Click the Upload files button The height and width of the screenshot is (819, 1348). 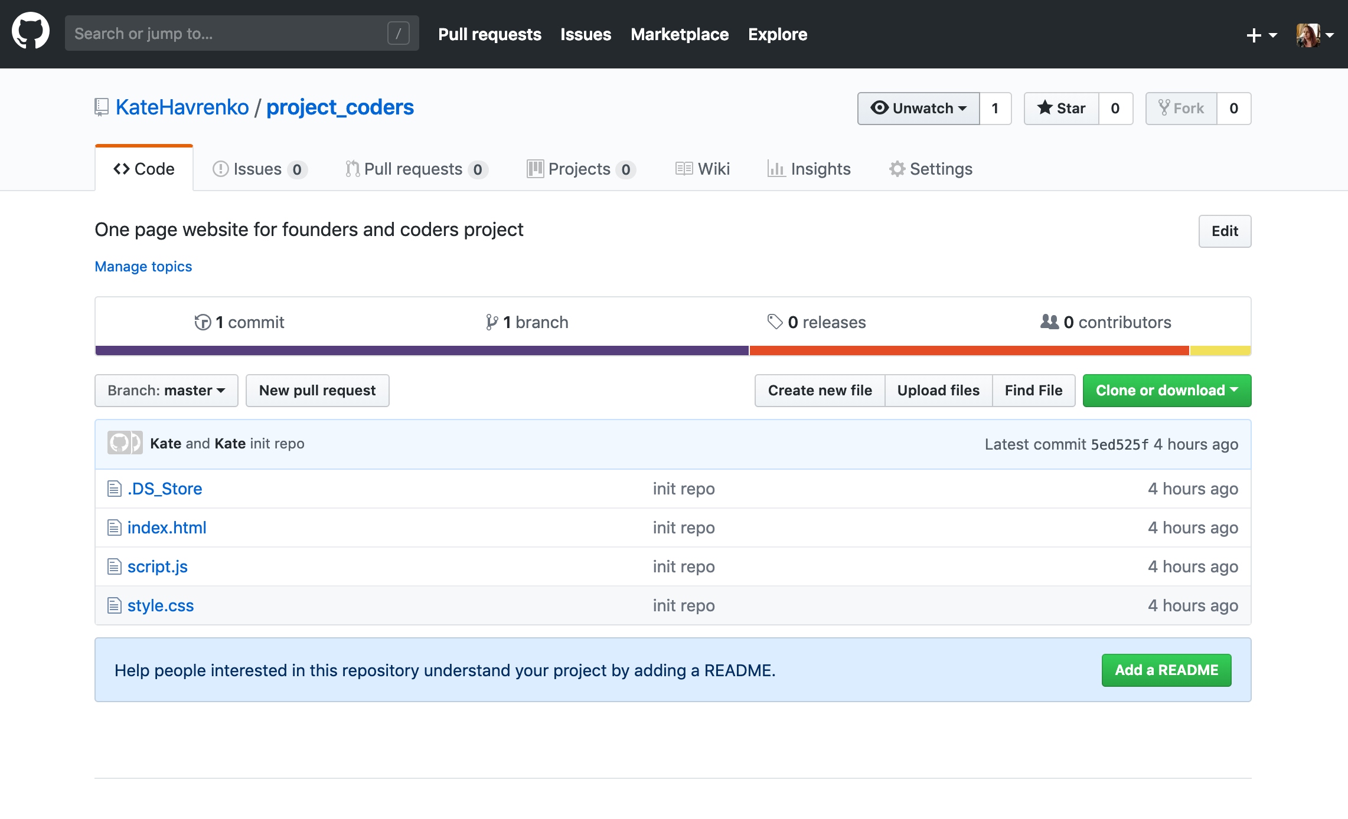[939, 391]
